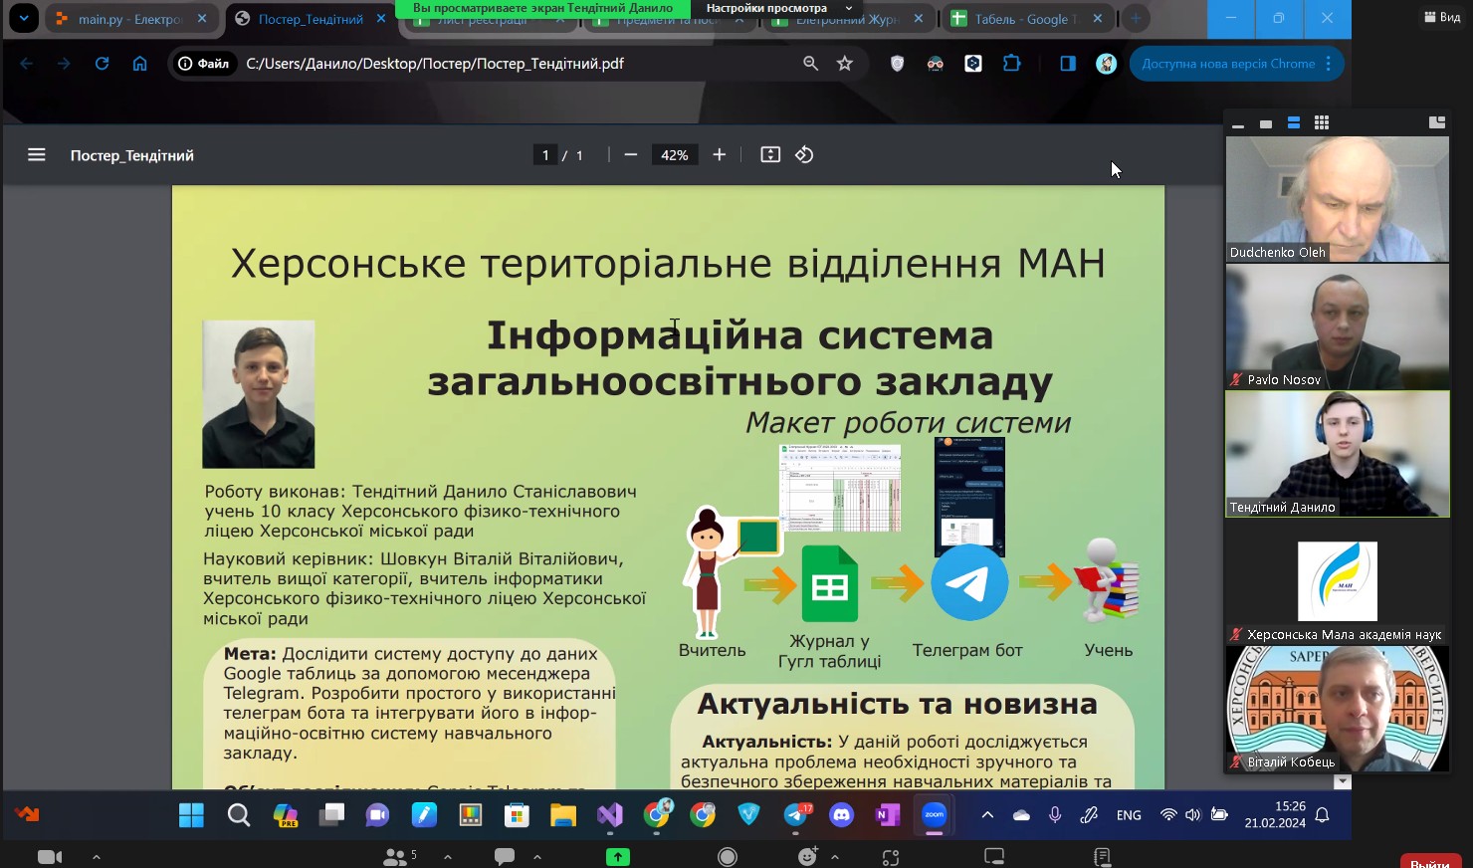
Task: Navigate back in Chrome
Action: tap(26, 64)
